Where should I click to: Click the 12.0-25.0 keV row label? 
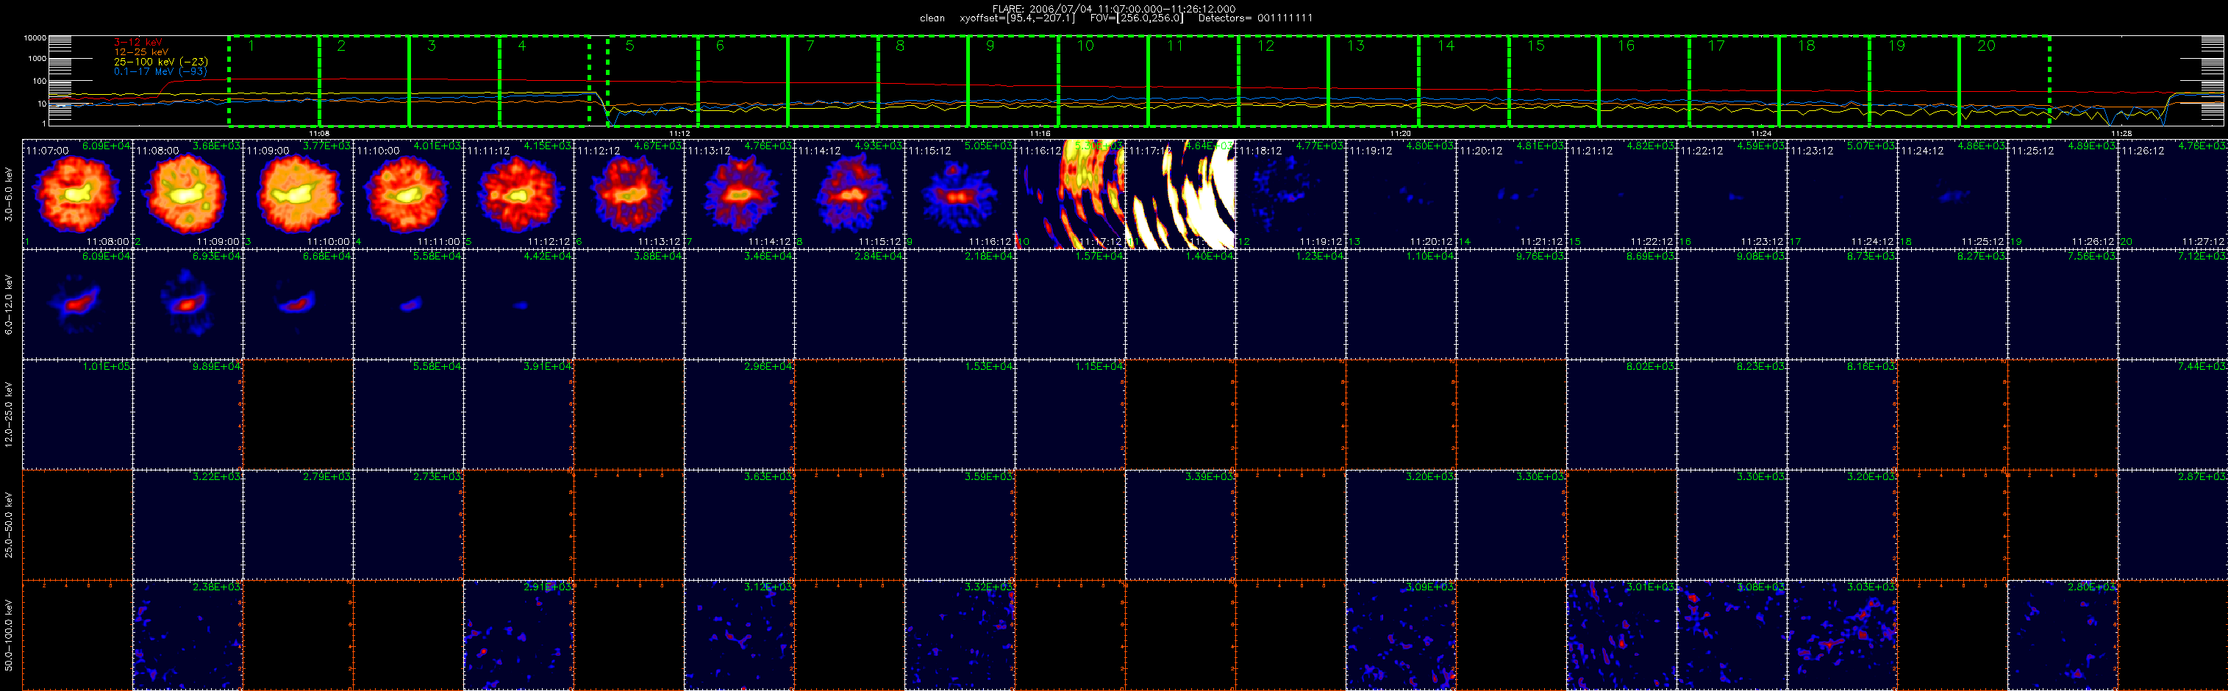pos(9,415)
